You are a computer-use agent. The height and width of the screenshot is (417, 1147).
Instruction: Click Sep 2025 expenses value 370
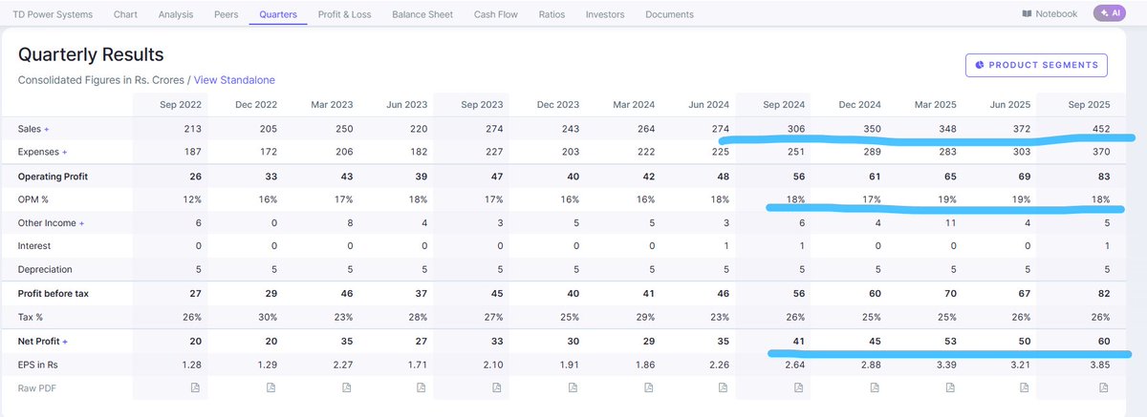[1101, 152]
